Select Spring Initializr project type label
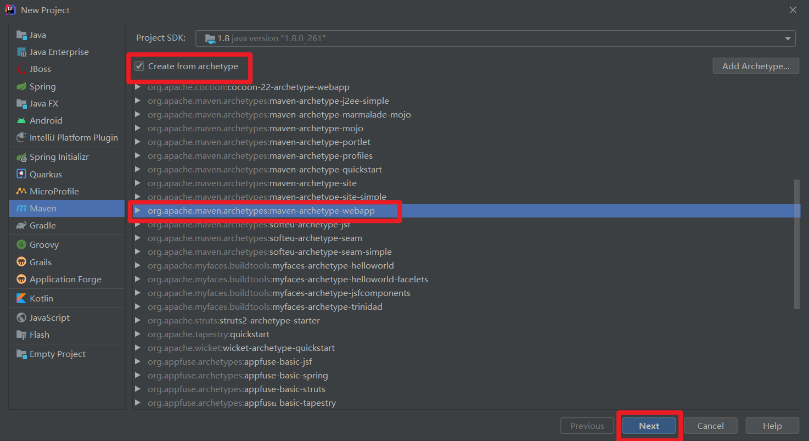The height and width of the screenshot is (441, 809). click(x=59, y=157)
